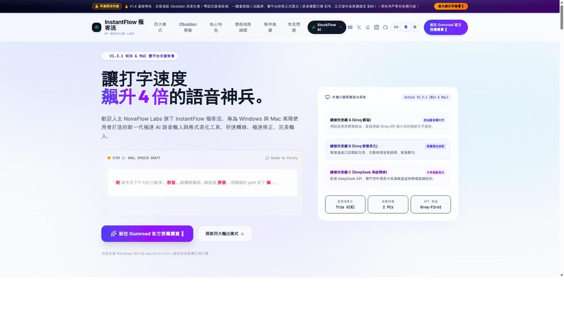Click the Active V1.3.1 (Win & Mac) badge

click(426, 97)
